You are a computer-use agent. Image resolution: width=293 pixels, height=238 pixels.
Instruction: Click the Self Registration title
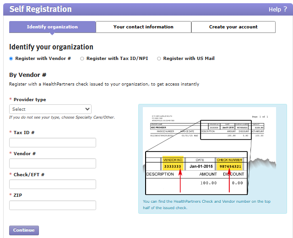point(41,9)
